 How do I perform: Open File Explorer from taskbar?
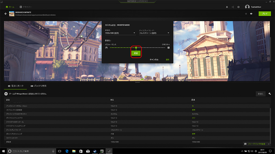click(74, 151)
